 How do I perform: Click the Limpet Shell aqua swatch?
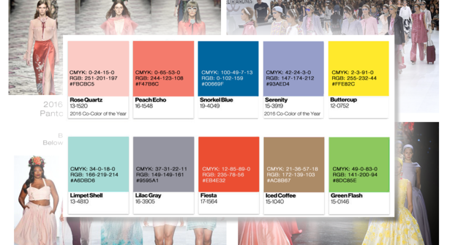tap(99, 164)
